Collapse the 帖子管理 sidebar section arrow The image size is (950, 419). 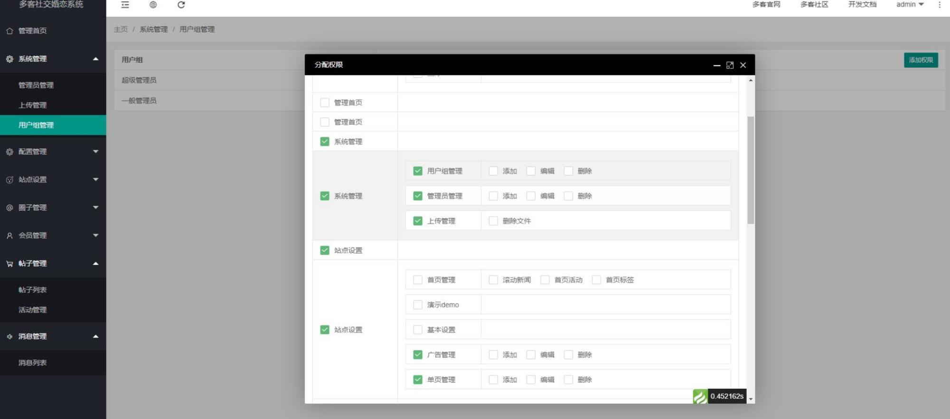pyautogui.click(x=95, y=264)
